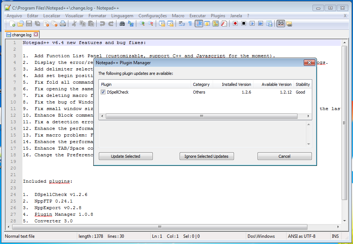Screen dimensions: 353x244
Task: Click Ignore Selected Updates
Action: 206,156
